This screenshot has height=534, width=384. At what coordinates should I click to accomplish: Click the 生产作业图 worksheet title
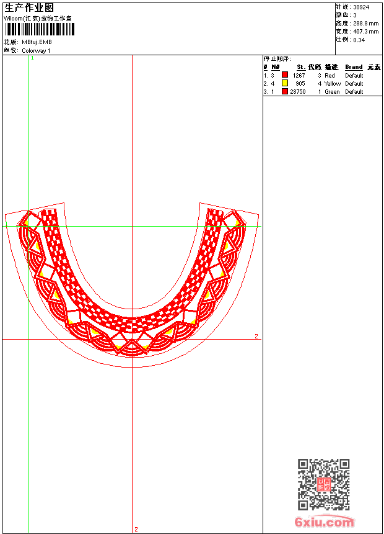28,7
